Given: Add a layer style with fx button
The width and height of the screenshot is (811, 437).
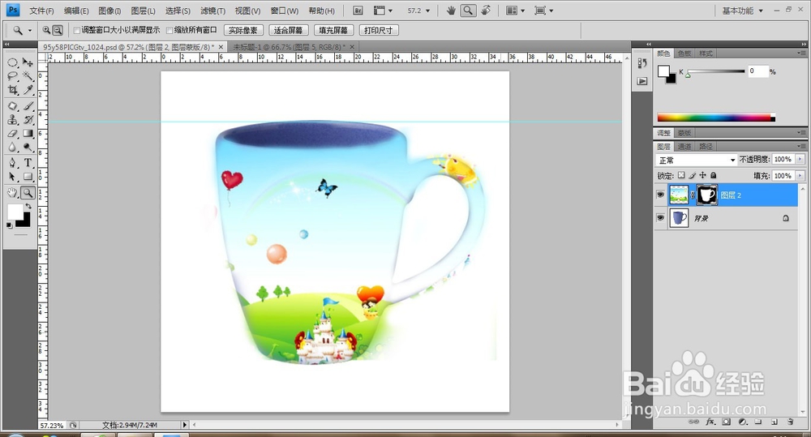Looking at the screenshot, I should (710, 422).
